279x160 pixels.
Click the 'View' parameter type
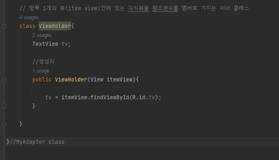pyautogui.click(x=97, y=79)
